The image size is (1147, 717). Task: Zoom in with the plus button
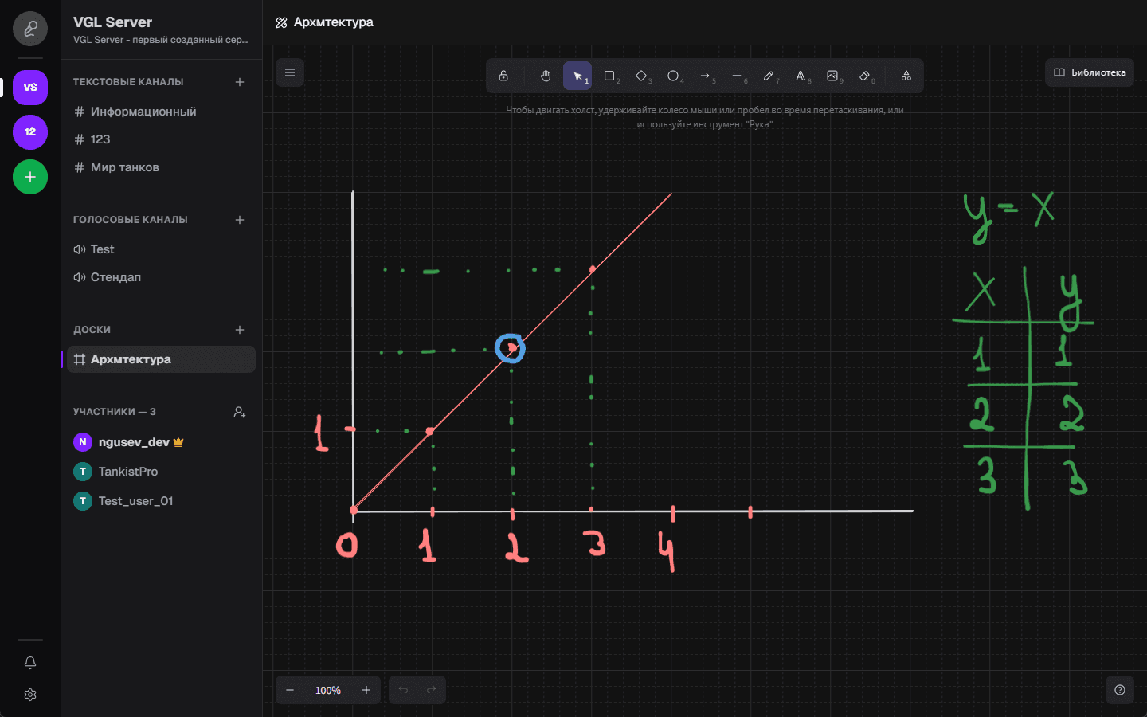click(x=366, y=690)
